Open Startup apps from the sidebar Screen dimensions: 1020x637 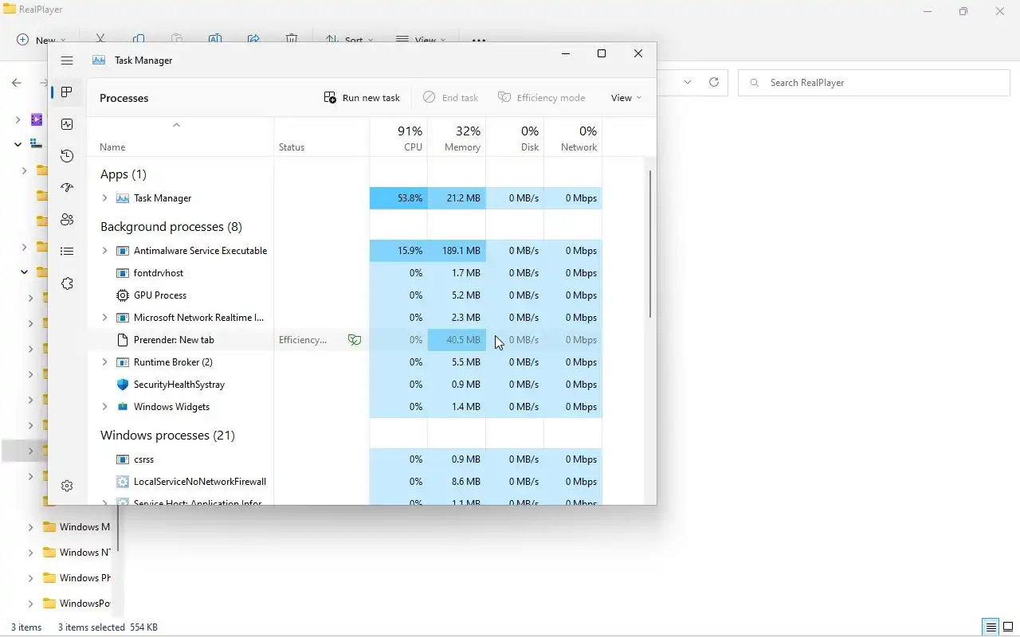pos(67,188)
